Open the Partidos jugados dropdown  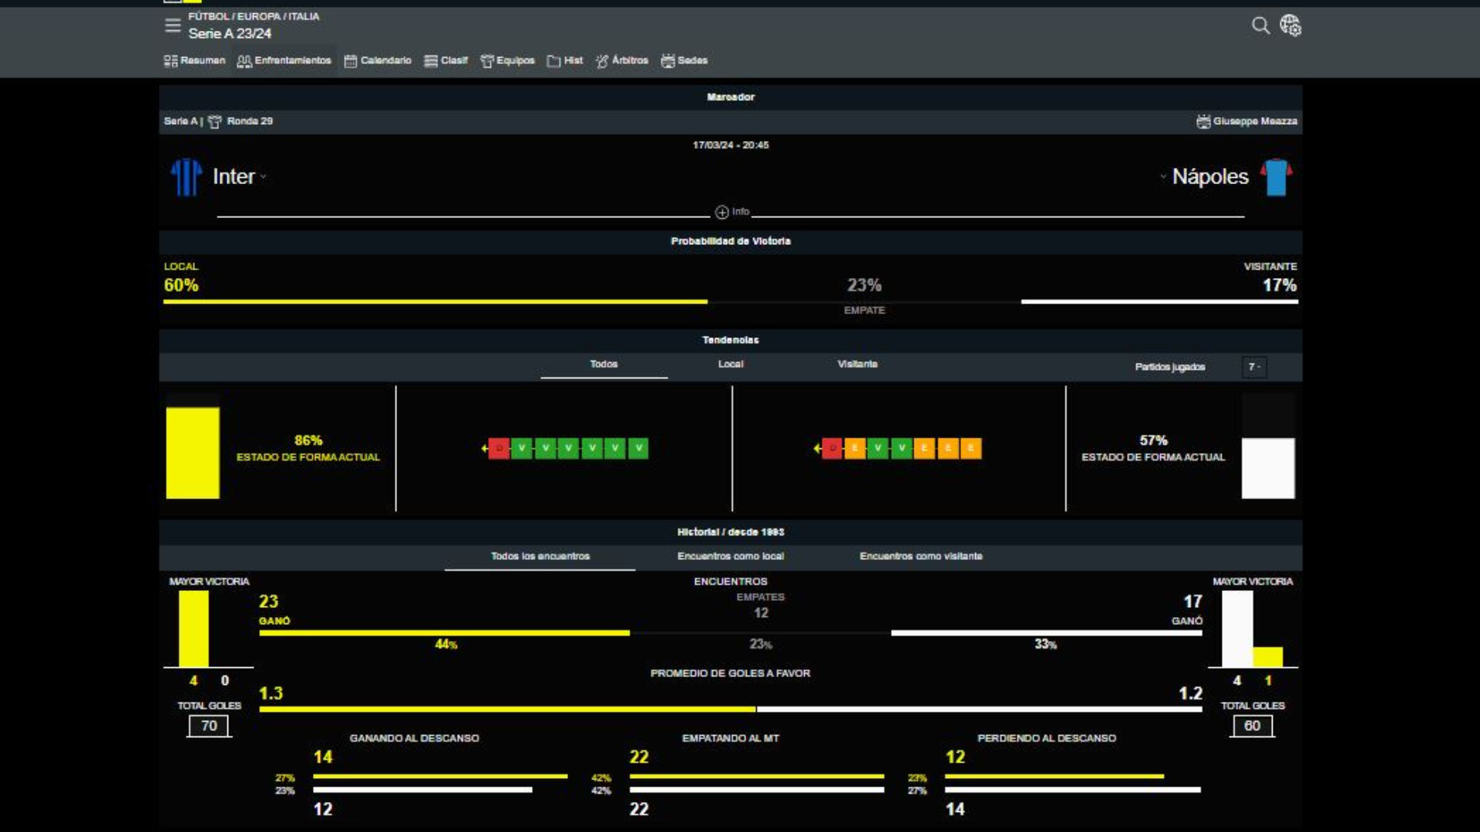coord(1254,367)
